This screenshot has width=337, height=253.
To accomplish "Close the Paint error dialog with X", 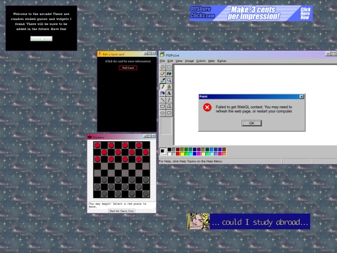I will coord(301,97).
